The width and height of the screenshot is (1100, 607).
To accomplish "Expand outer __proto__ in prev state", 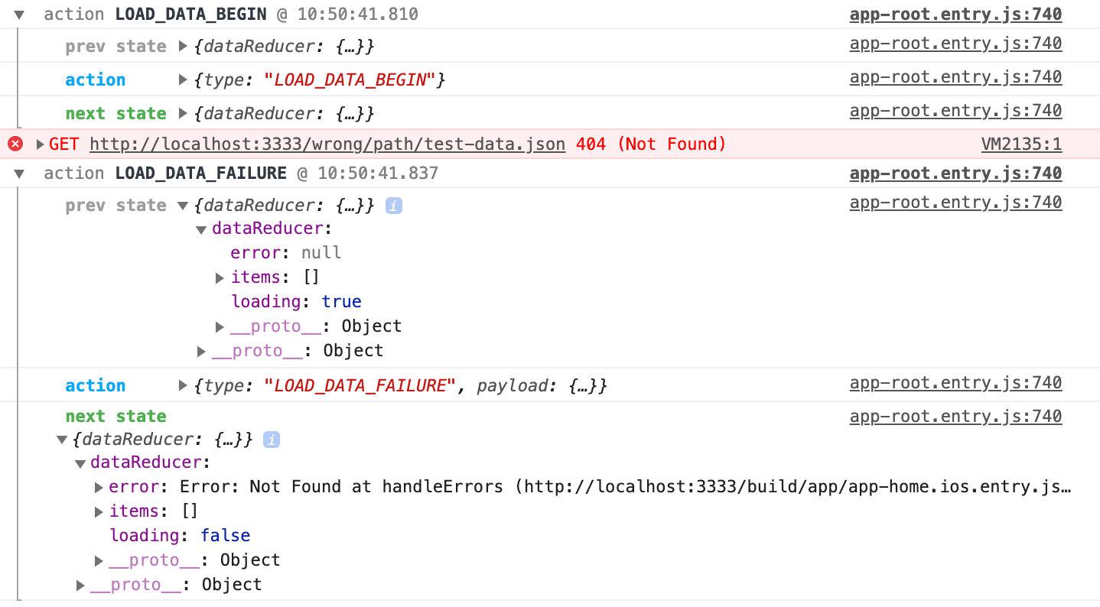I will point(202,352).
